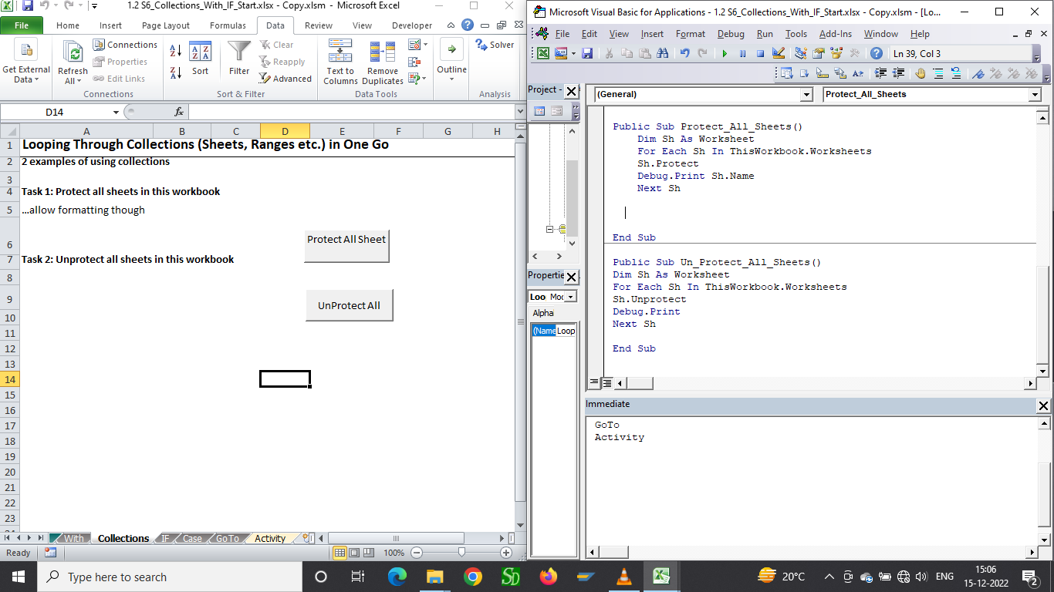Open Connections in the Excel ribbon
The height and width of the screenshot is (592, 1054).
point(125,45)
